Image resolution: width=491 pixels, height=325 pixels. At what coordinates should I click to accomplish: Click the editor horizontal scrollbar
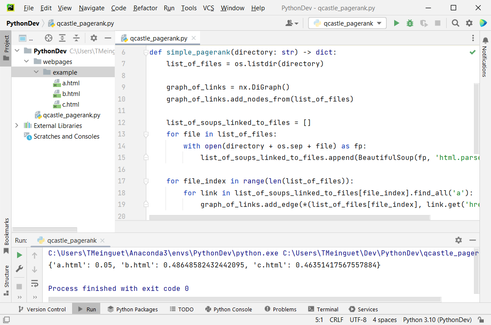pos(289,218)
